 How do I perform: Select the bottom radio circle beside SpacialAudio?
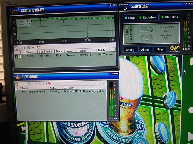tap(127, 36)
